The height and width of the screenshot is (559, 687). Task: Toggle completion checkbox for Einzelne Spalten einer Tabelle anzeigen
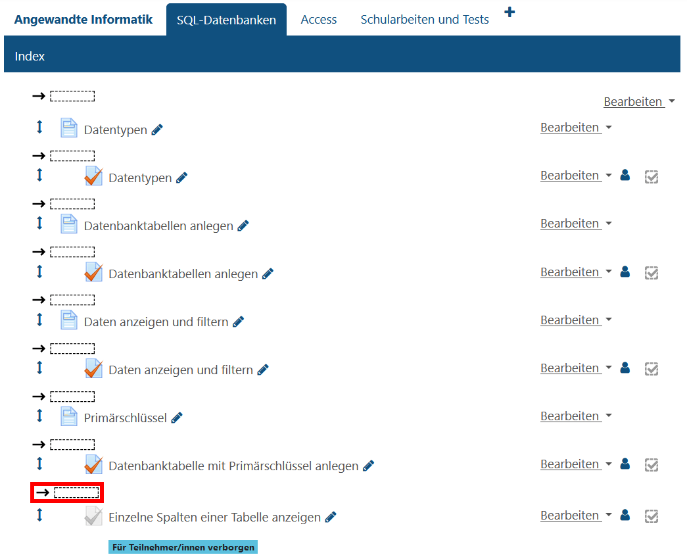[x=651, y=516]
